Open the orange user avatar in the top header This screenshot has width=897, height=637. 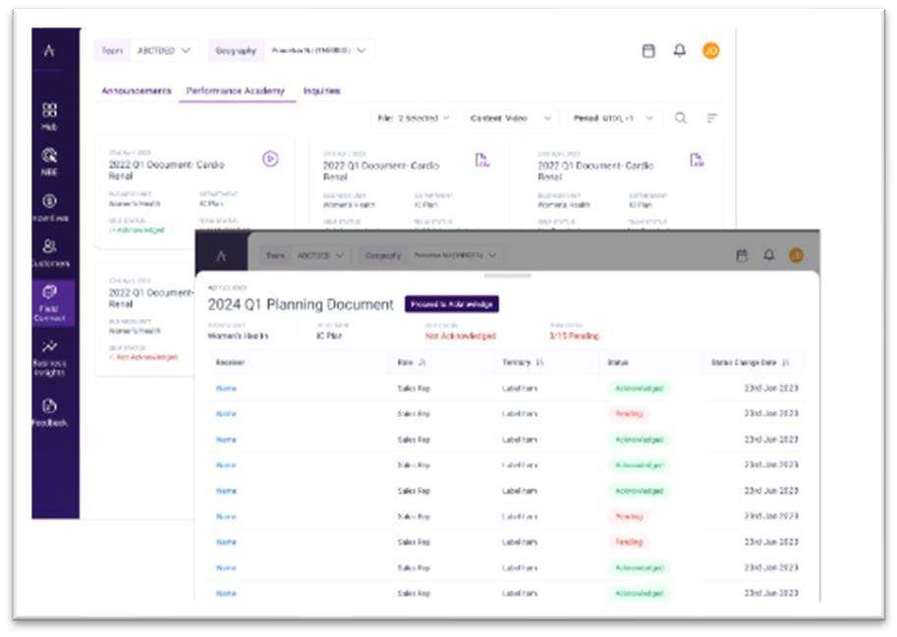[x=710, y=51]
